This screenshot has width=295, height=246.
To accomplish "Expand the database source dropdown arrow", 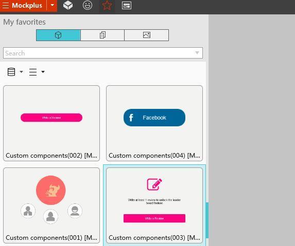I will pos(21,72).
